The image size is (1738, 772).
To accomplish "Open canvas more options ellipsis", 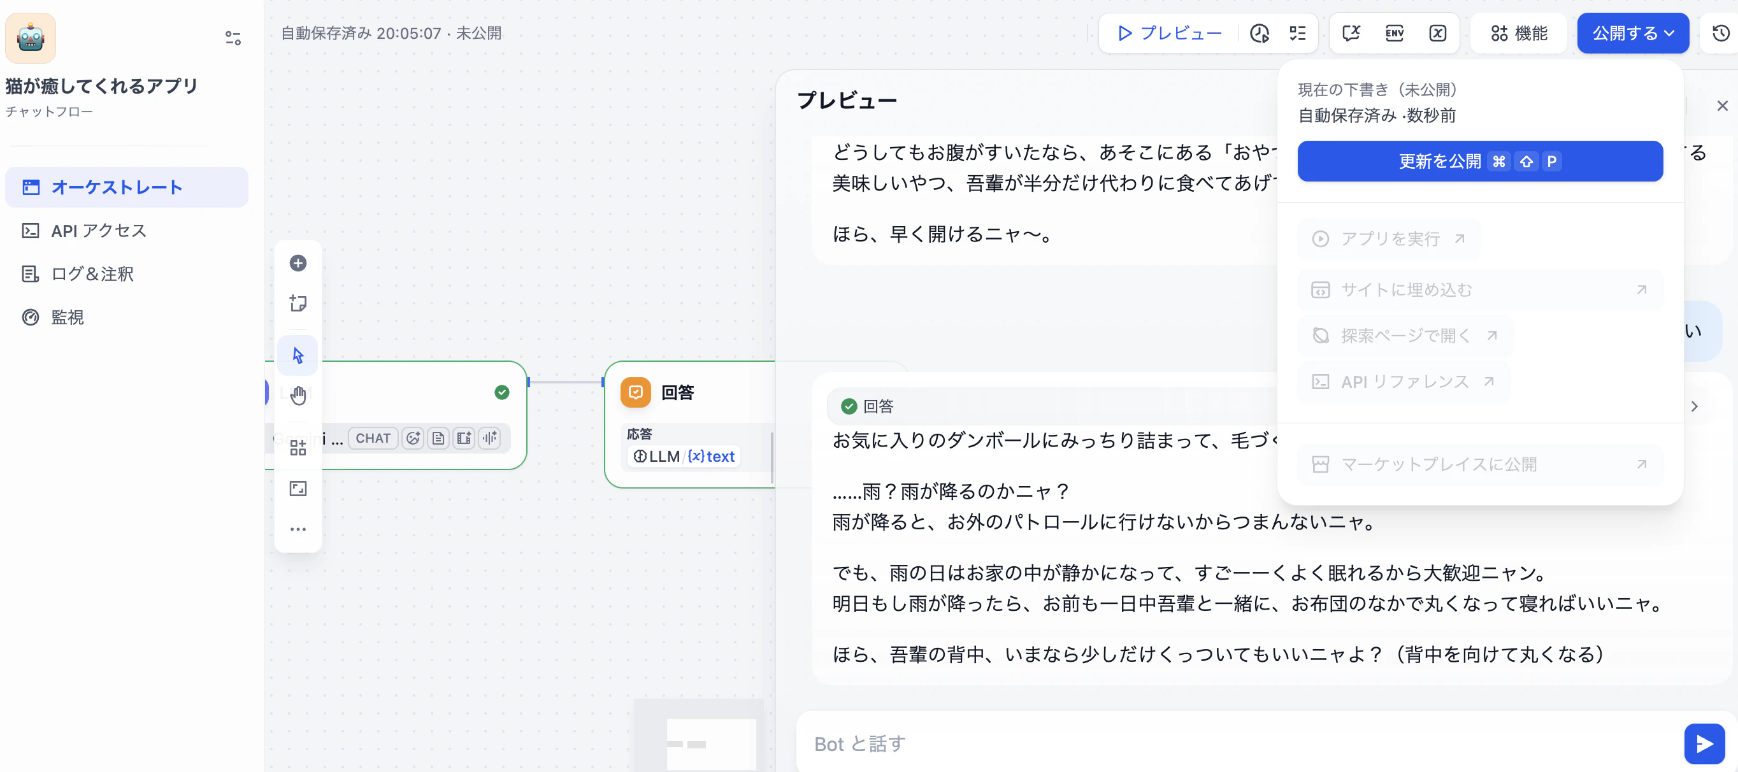I will (x=298, y=529).
